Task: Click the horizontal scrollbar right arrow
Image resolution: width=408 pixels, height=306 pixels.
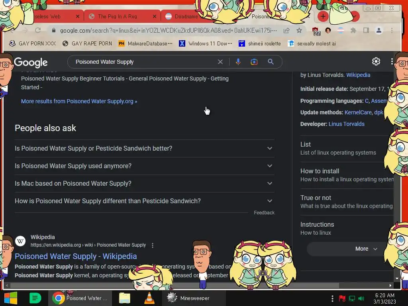Action: [390, 285]
